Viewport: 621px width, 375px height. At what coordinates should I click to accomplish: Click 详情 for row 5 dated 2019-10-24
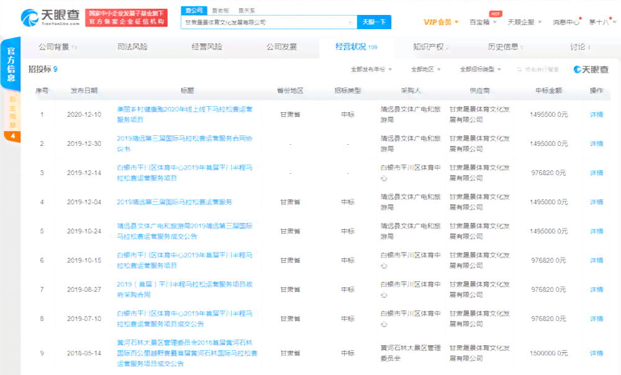pos(596,231)
